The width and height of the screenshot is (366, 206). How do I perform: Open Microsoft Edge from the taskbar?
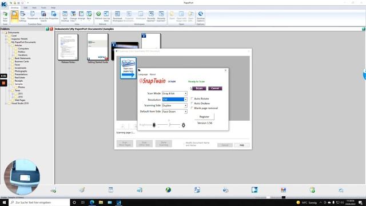[92, 202]
